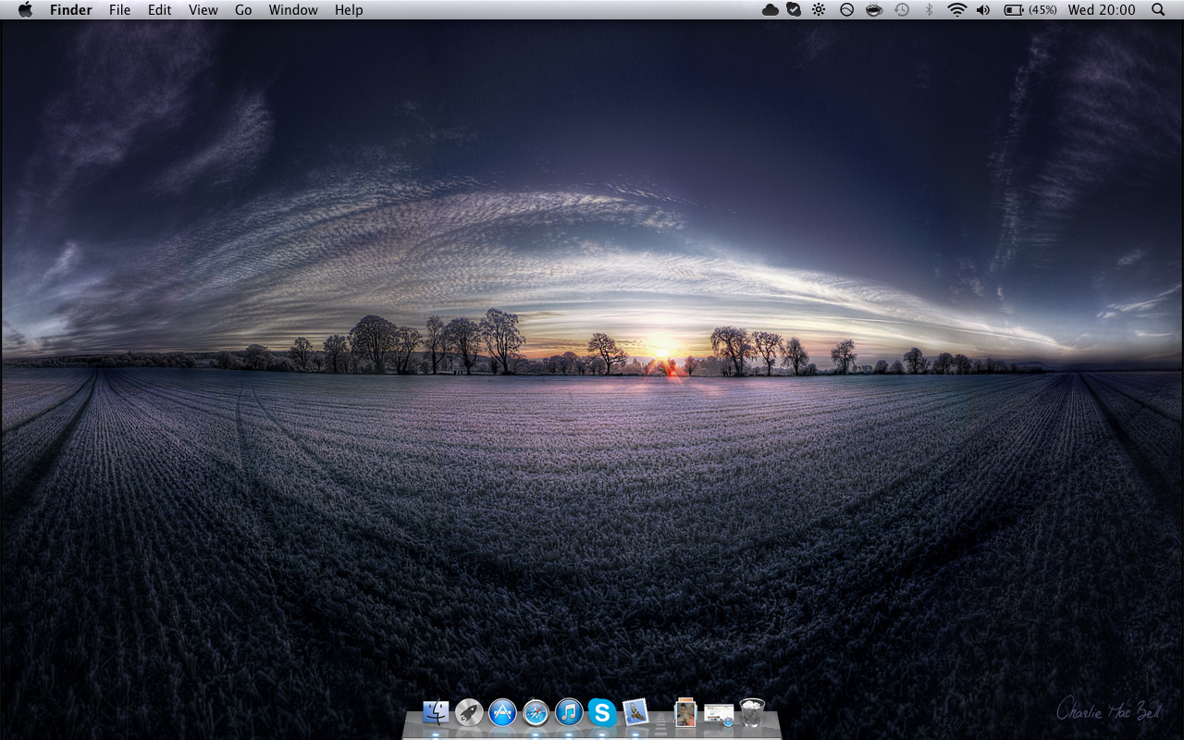Image resolution: width=1184 pixels, height=740 pixels.
Task: Click the coffee cup icon in menu bar
Action: coord(874,9)
